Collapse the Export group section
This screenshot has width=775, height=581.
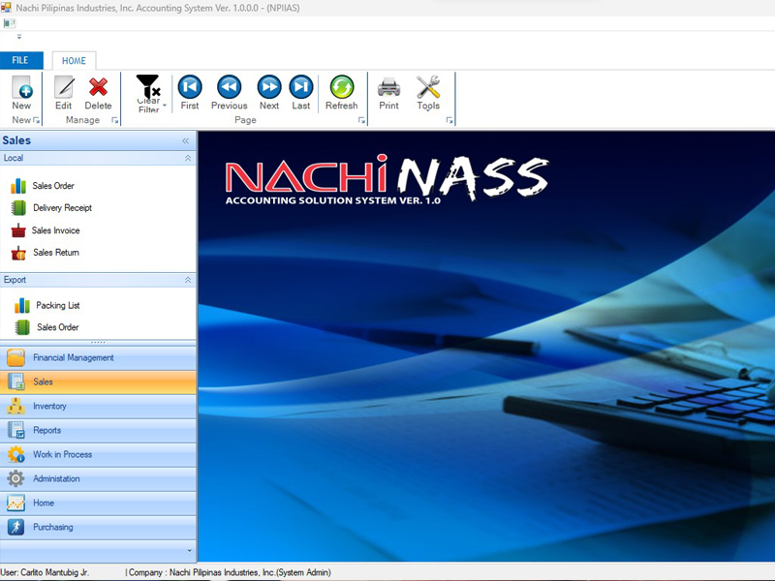(x=188, y=280)
